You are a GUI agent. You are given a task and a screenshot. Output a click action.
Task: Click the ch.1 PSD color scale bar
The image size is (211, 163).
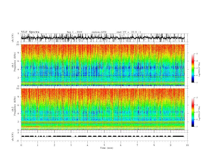(193, 68)
